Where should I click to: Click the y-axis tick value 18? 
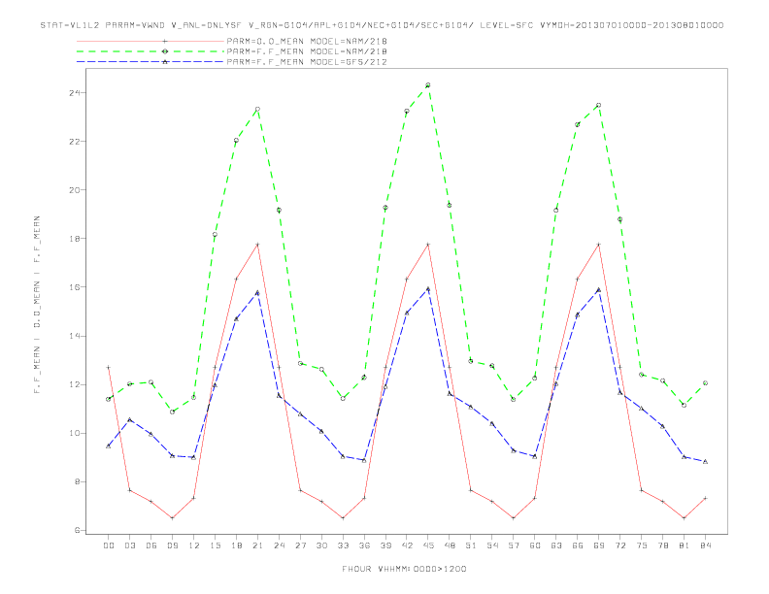click(x=74, y=239)
